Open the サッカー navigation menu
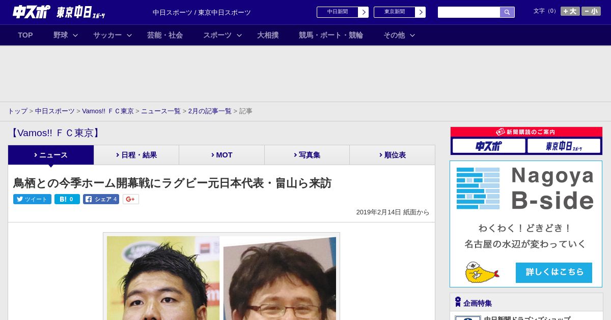 coord(107,35)
